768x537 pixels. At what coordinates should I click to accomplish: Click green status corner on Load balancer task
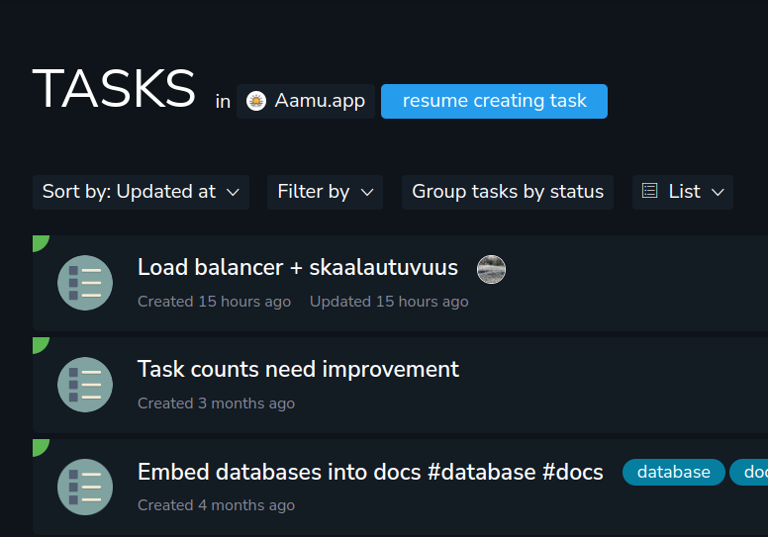click(39, 241)
